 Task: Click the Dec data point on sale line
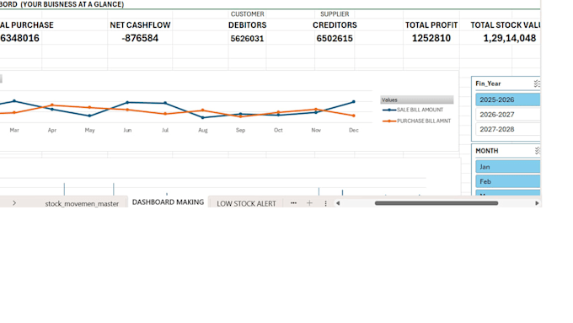pos(353,102)
